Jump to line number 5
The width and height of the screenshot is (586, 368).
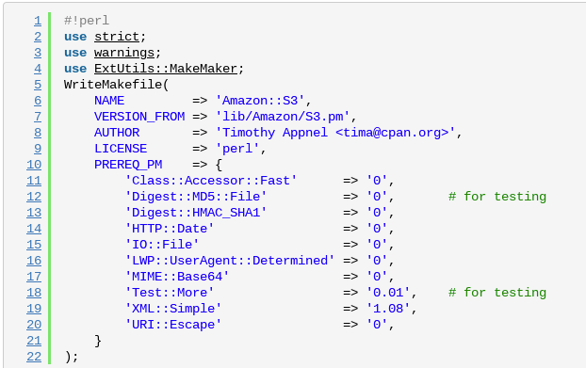click(x=38, y=85)
